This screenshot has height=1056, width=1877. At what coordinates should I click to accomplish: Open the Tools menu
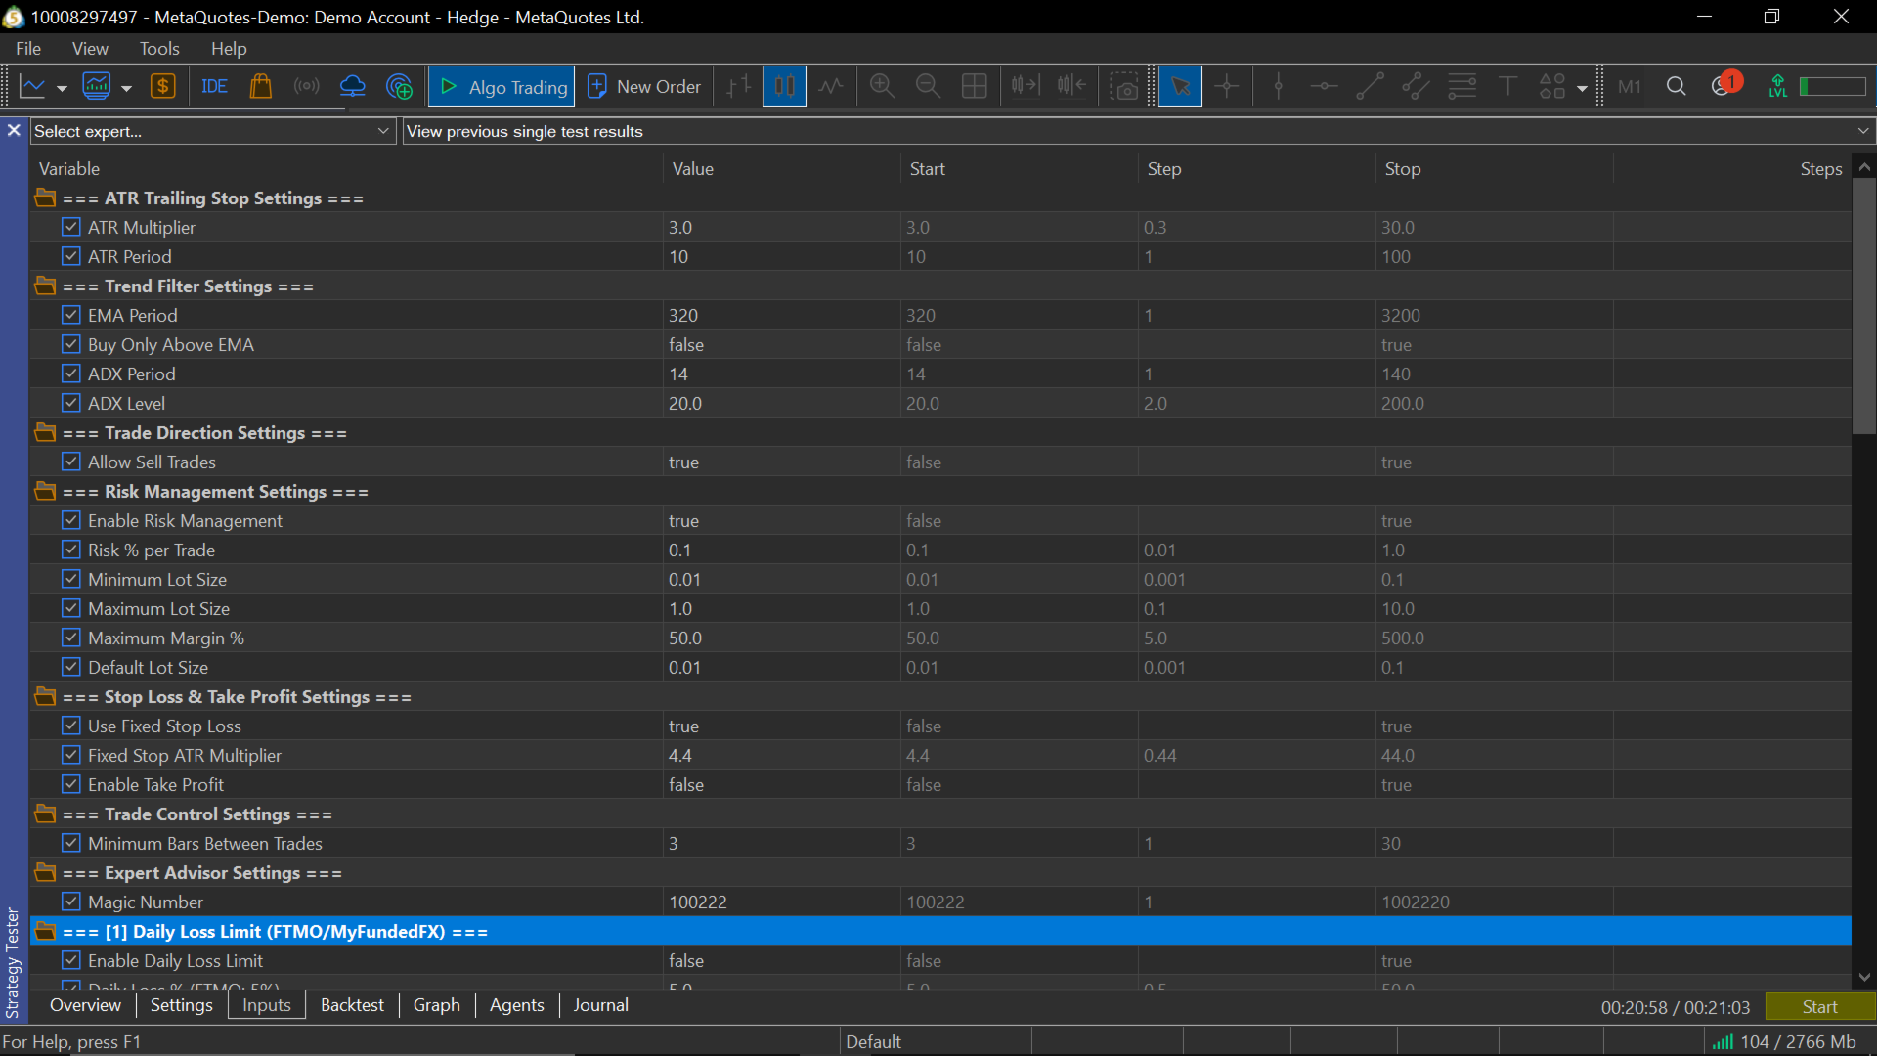158,48
